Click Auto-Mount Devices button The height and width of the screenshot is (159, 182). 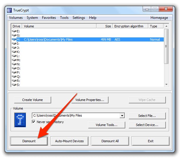69,141
